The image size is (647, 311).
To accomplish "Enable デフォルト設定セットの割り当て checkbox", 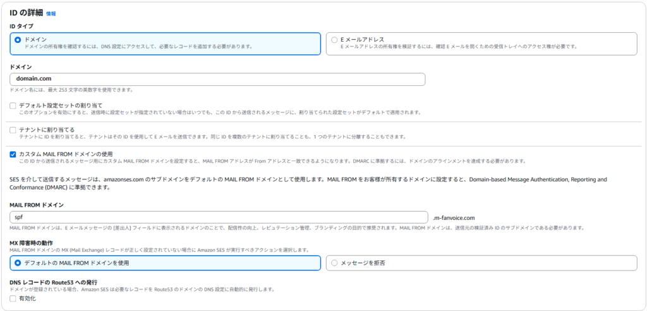I will pyautogui.click(x=13, y=106).
